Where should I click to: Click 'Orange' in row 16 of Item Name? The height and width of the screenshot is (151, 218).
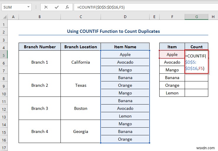click(125, 139)
